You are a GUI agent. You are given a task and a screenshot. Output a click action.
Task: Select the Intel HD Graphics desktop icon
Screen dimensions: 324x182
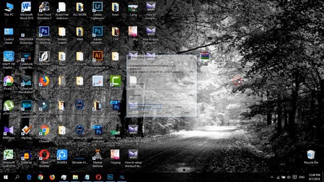click(9, 60)
